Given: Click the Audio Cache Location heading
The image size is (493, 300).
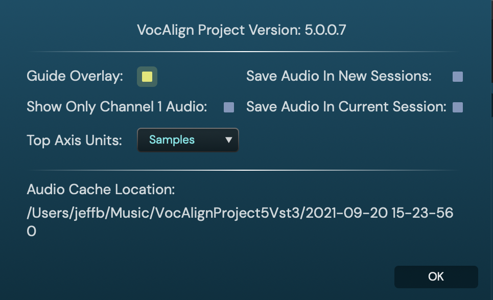Looking at the screenshot, I should point(101,190).
